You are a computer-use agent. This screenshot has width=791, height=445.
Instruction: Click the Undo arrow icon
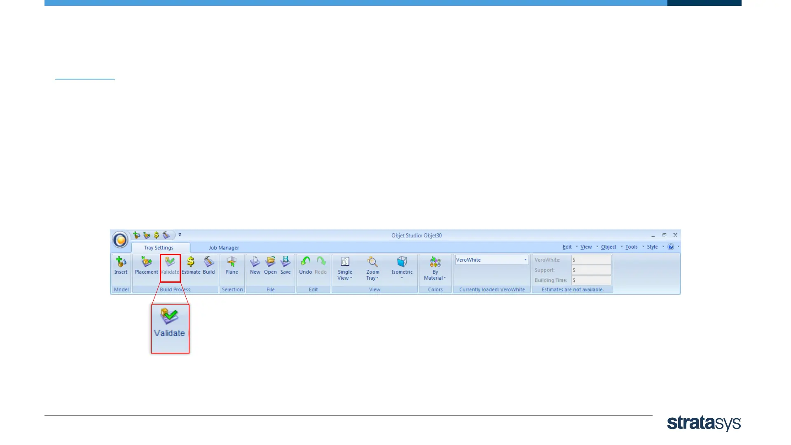305,265
